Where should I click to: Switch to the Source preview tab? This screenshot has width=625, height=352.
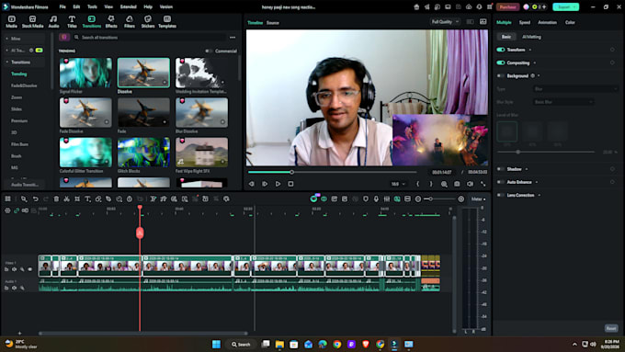point(273,23)
